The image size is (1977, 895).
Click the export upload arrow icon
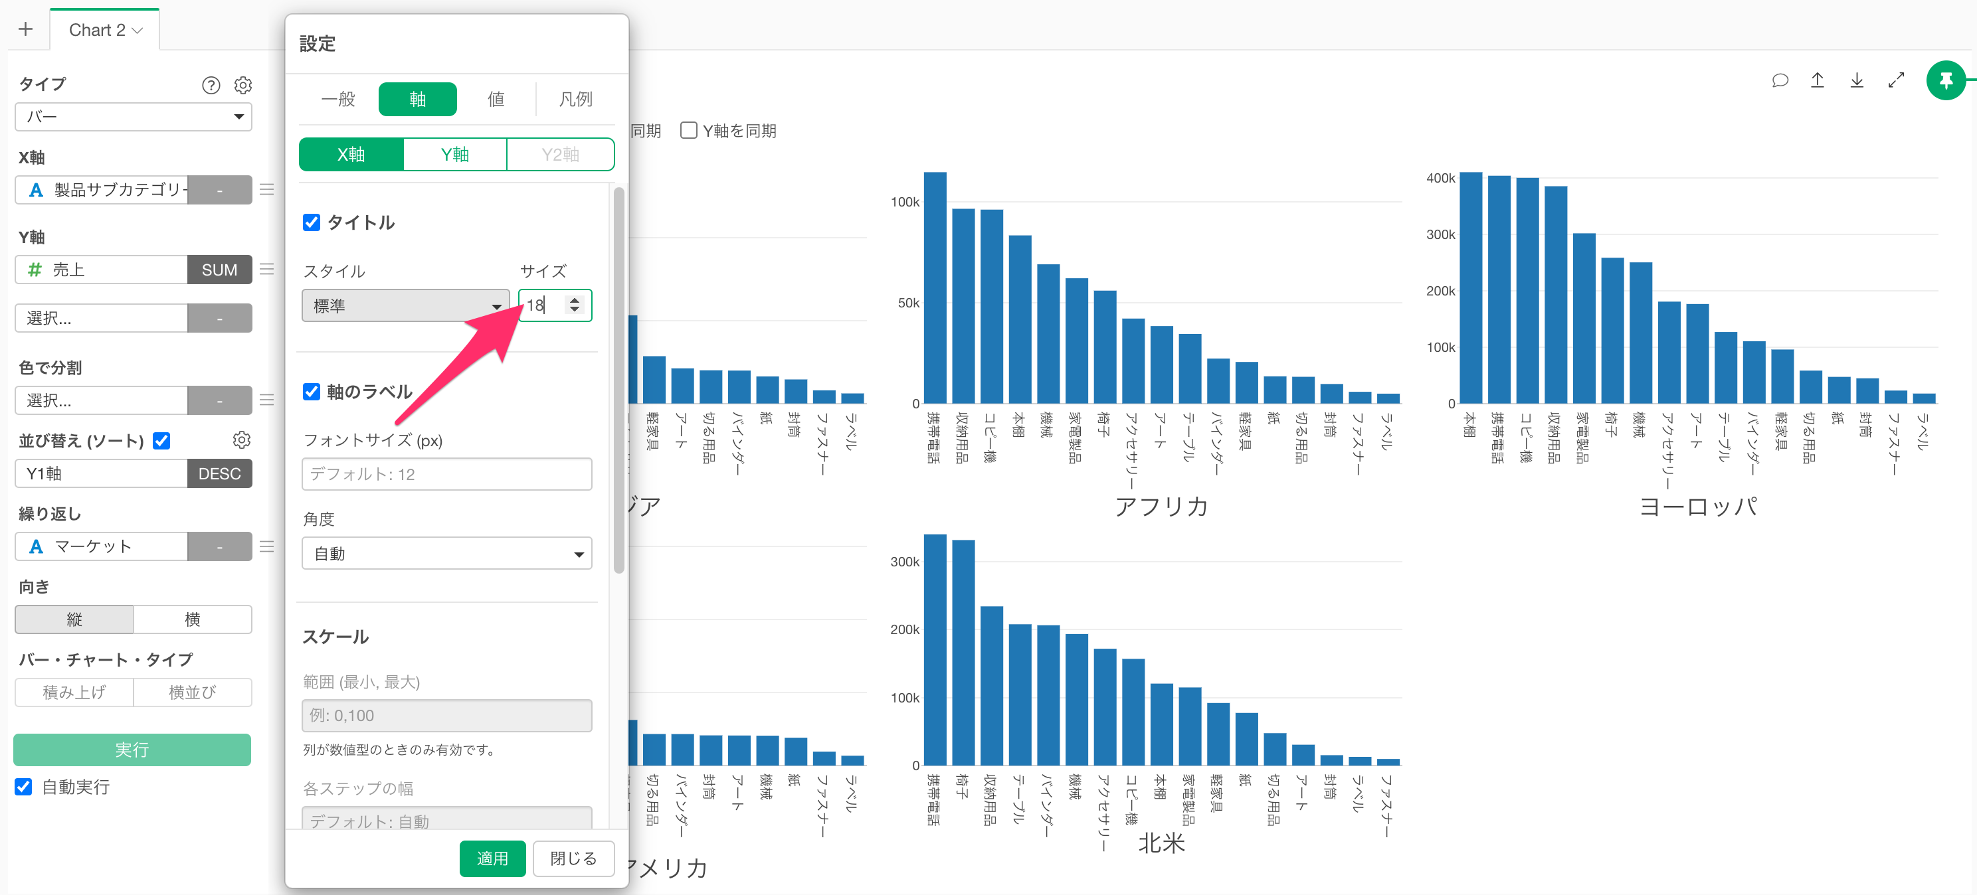pyautogui.click(x=1818, y=80)
